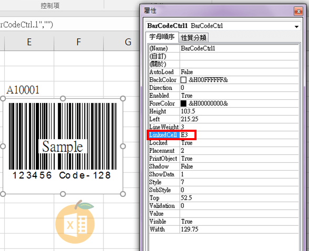Screen dimensions: 309x251
Task: Select the ShowData property
Action: 164,174
